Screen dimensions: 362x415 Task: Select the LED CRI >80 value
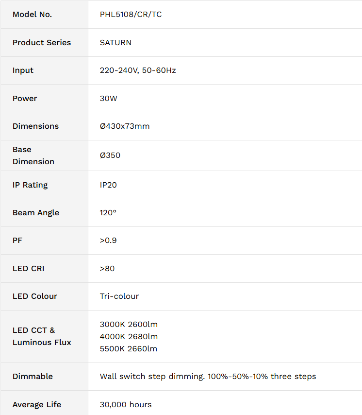(x=107, y=269)
